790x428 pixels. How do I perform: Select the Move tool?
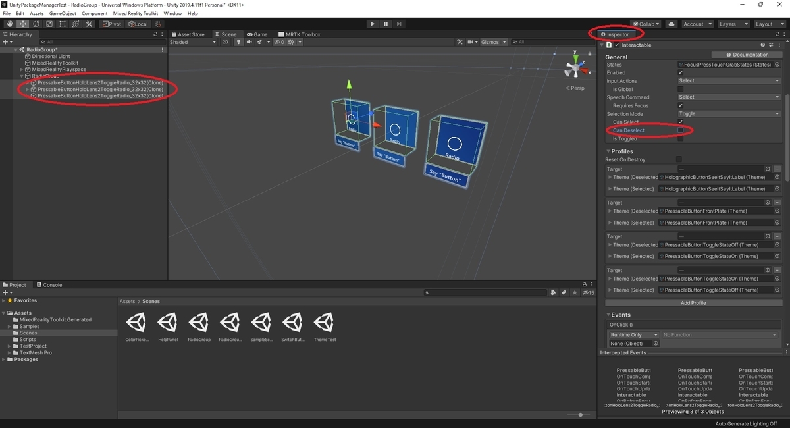click(23, 24)
